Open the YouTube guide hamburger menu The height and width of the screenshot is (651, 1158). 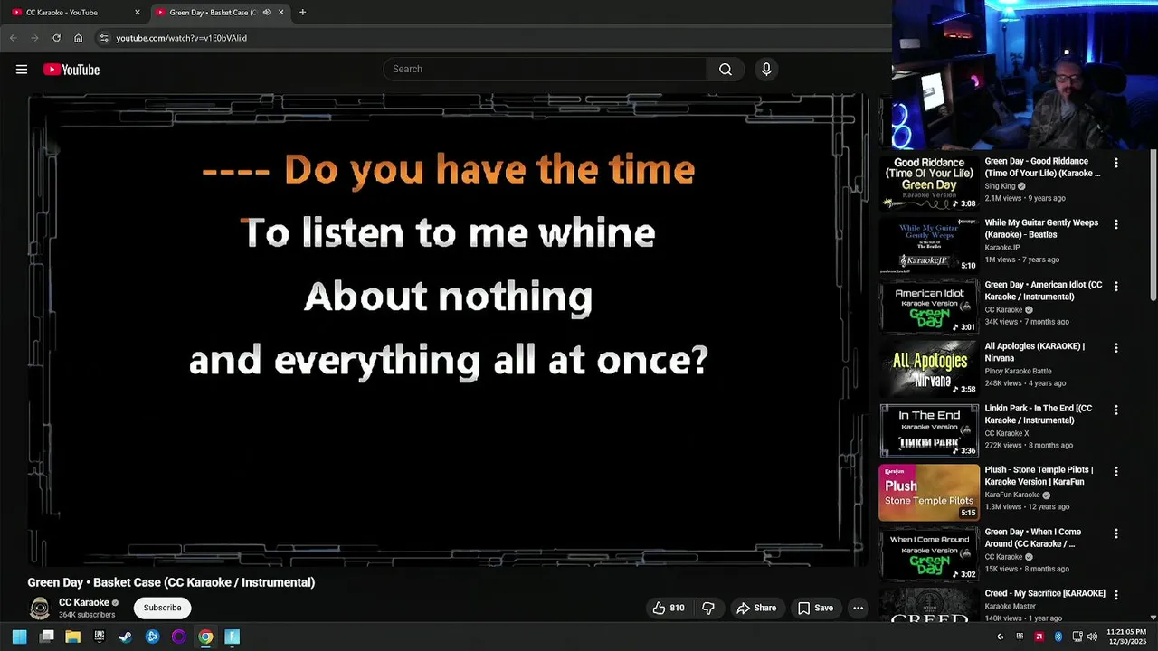22,70
